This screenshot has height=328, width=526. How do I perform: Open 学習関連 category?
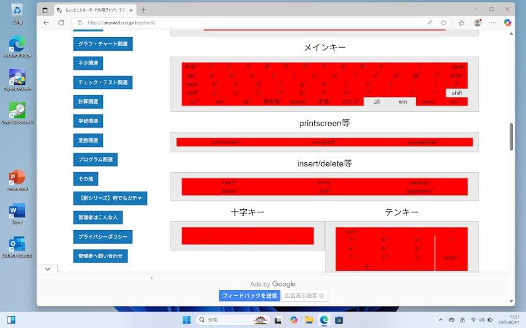[88, 121]
